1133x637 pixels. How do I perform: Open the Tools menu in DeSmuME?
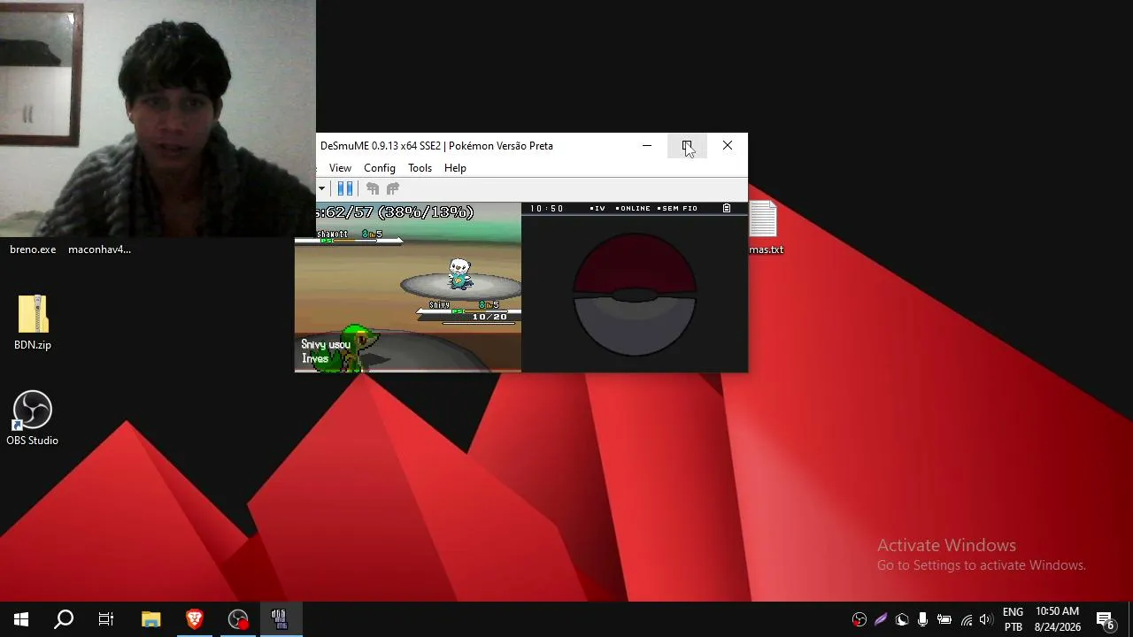pyautogui.click(x=420, y=168)
